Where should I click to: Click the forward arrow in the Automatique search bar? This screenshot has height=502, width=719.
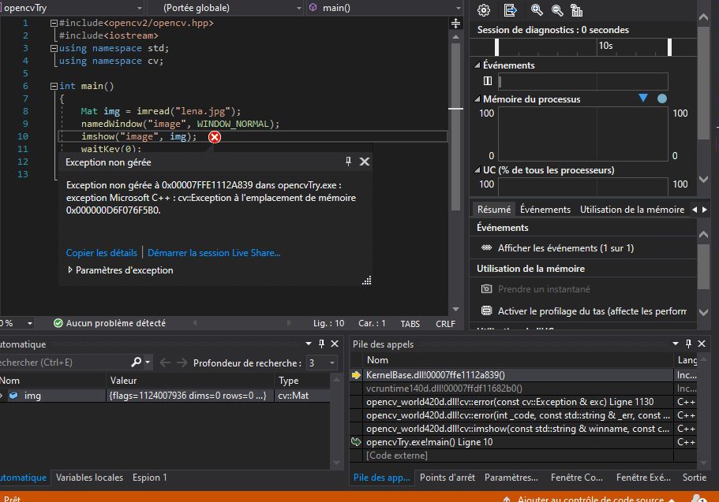(182, 363)
